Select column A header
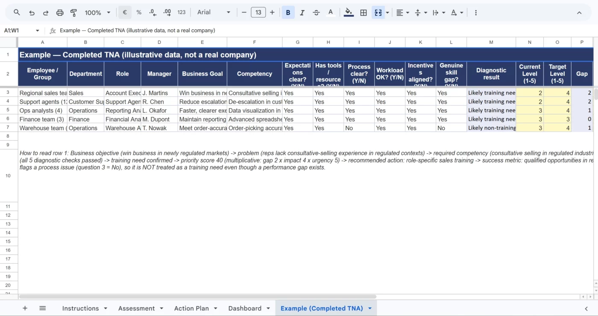598x316 pixels. (42, 42)
